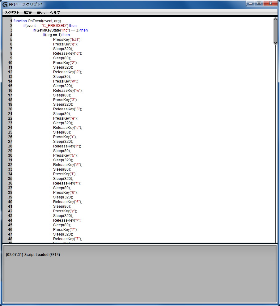Open the 表示 menu
Image resolution: width=280 pixels, height=306 pixels.
[x=41, y=13]
